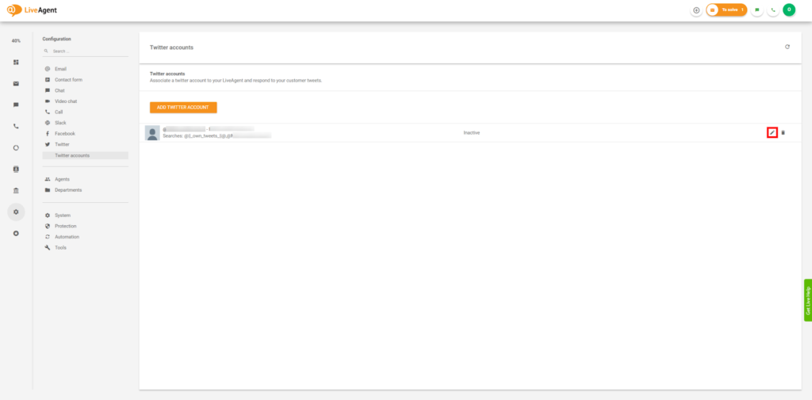Expand the Automation settings group
This screenshot has height=400, width=812.
pyautogui.click(x=67, y=237)
